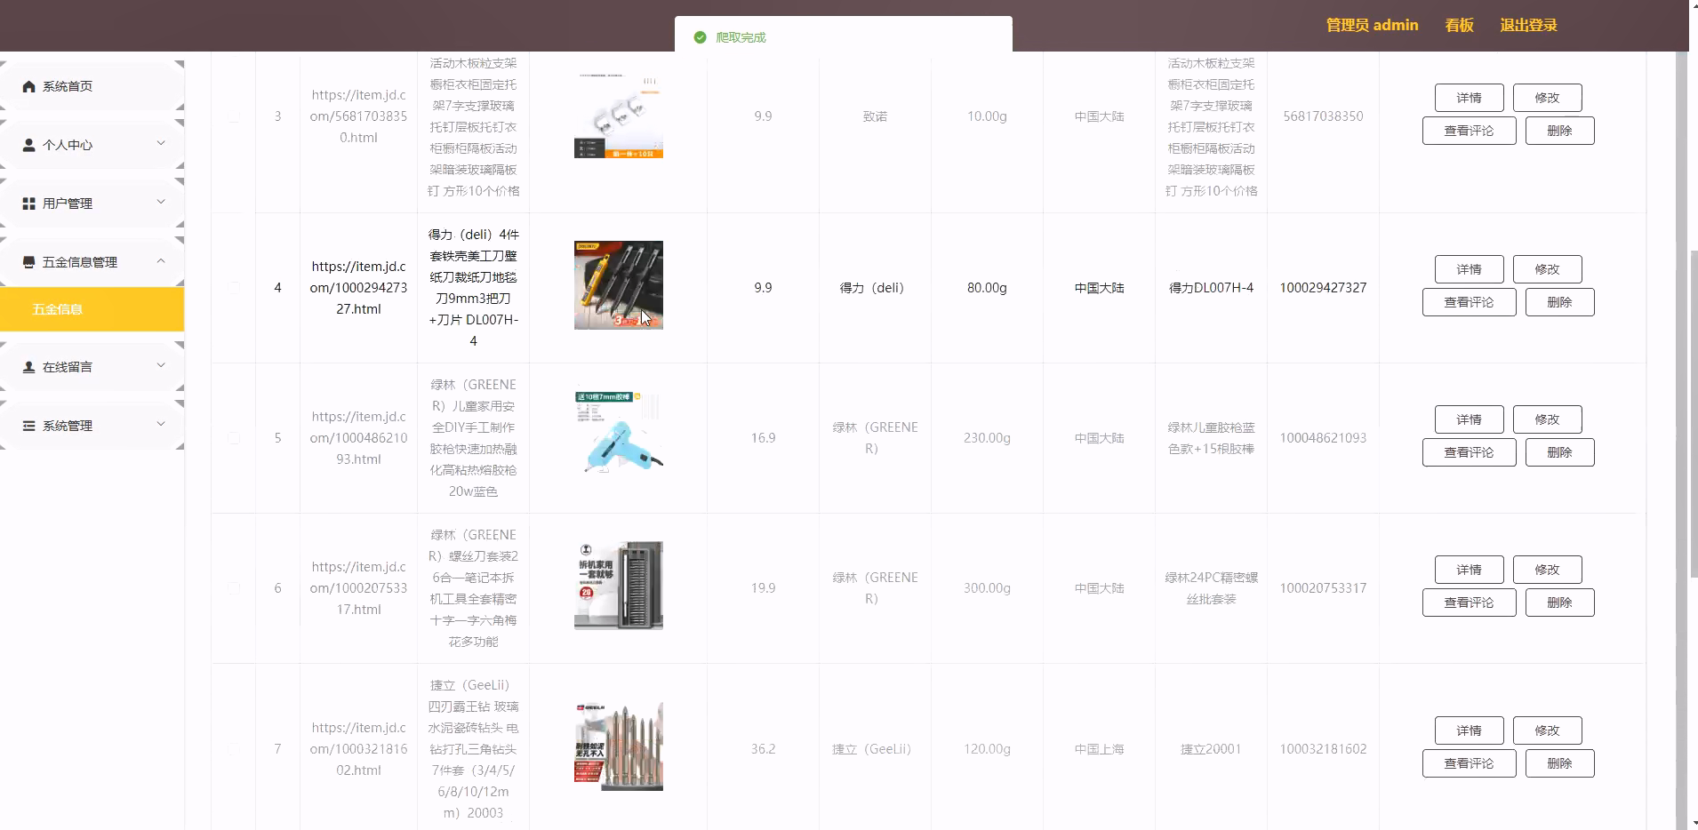Expand the 系统管理 section
Image resolution: width=1698 pixels, height=830 pixels.
point(161,424)
